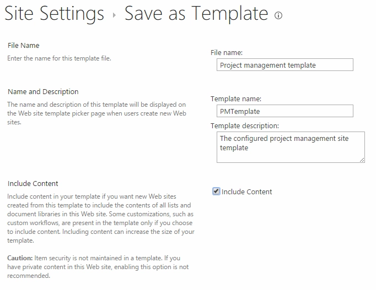
Task: Uncheck the Include Content checkbox
Action: pyautogui.click(x=216, y=191)
